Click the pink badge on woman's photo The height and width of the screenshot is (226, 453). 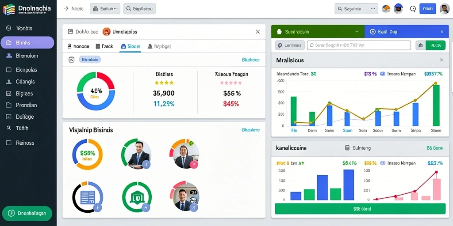[x=194, y=165]
